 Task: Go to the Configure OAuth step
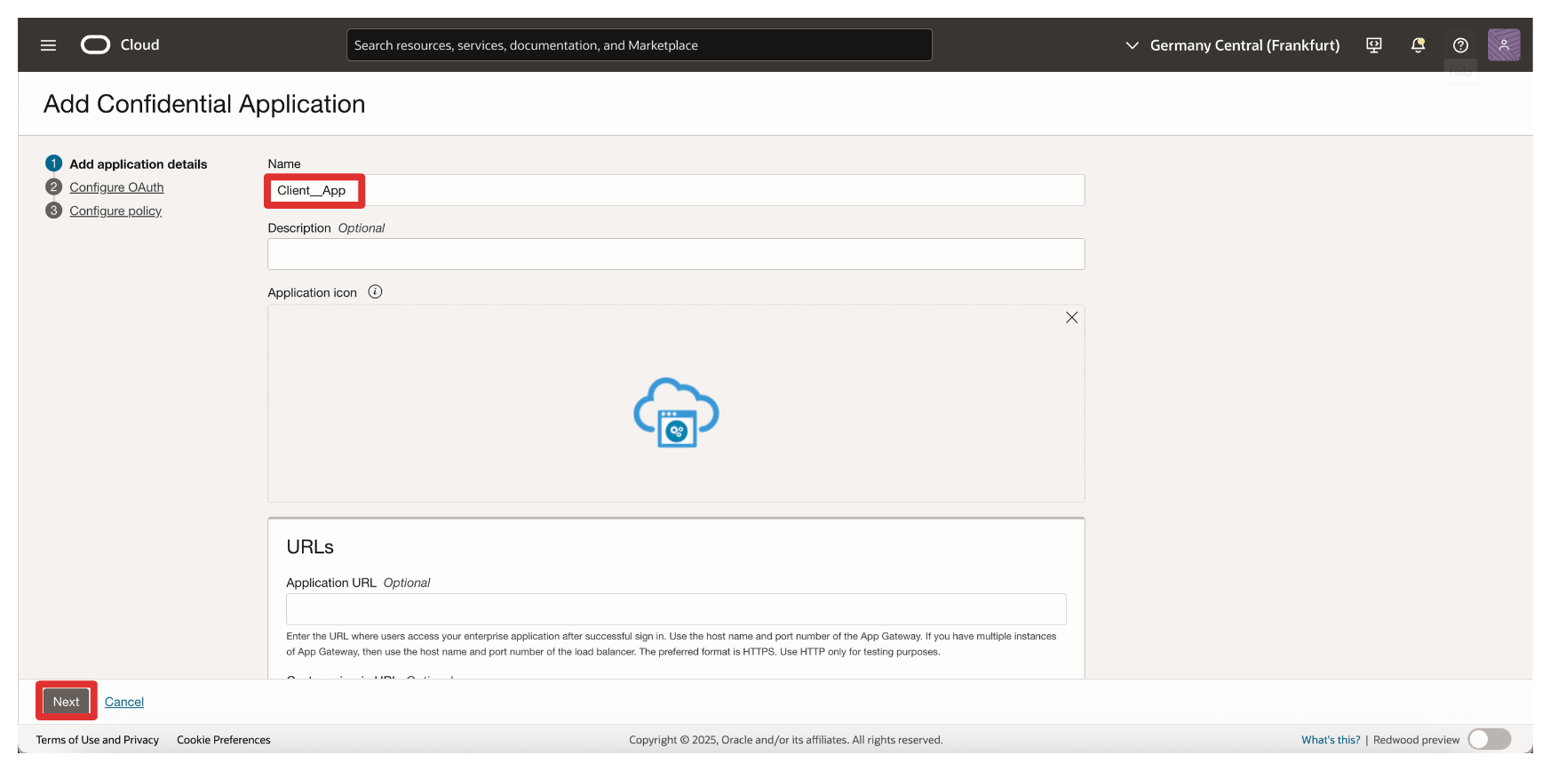(x=116, y=187)
